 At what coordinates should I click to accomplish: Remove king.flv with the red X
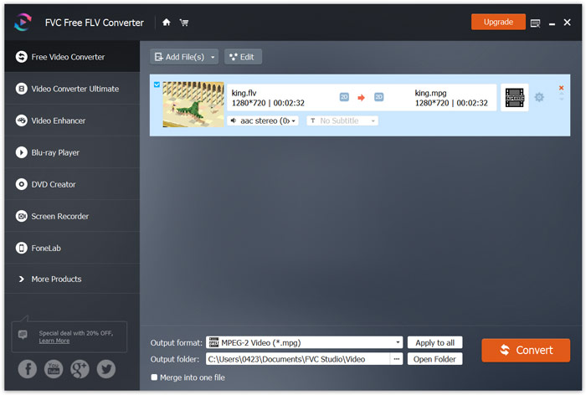pyautogui.click(x=561, y=88)
